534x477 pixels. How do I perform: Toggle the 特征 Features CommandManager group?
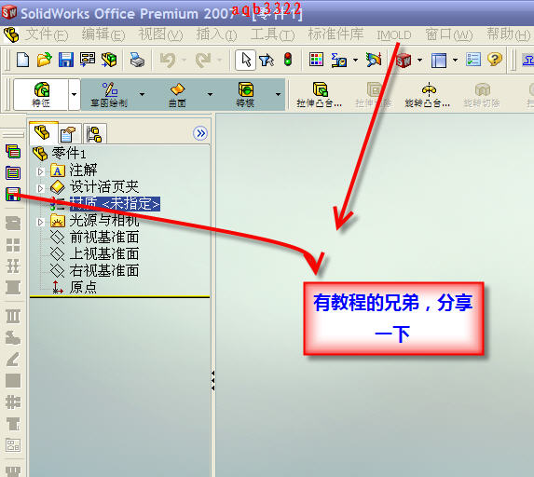pos(41,94)
